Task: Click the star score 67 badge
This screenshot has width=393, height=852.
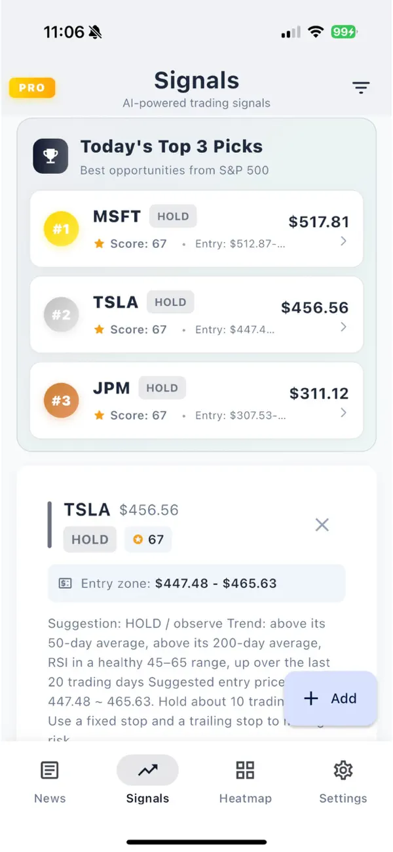Action: 148,539
